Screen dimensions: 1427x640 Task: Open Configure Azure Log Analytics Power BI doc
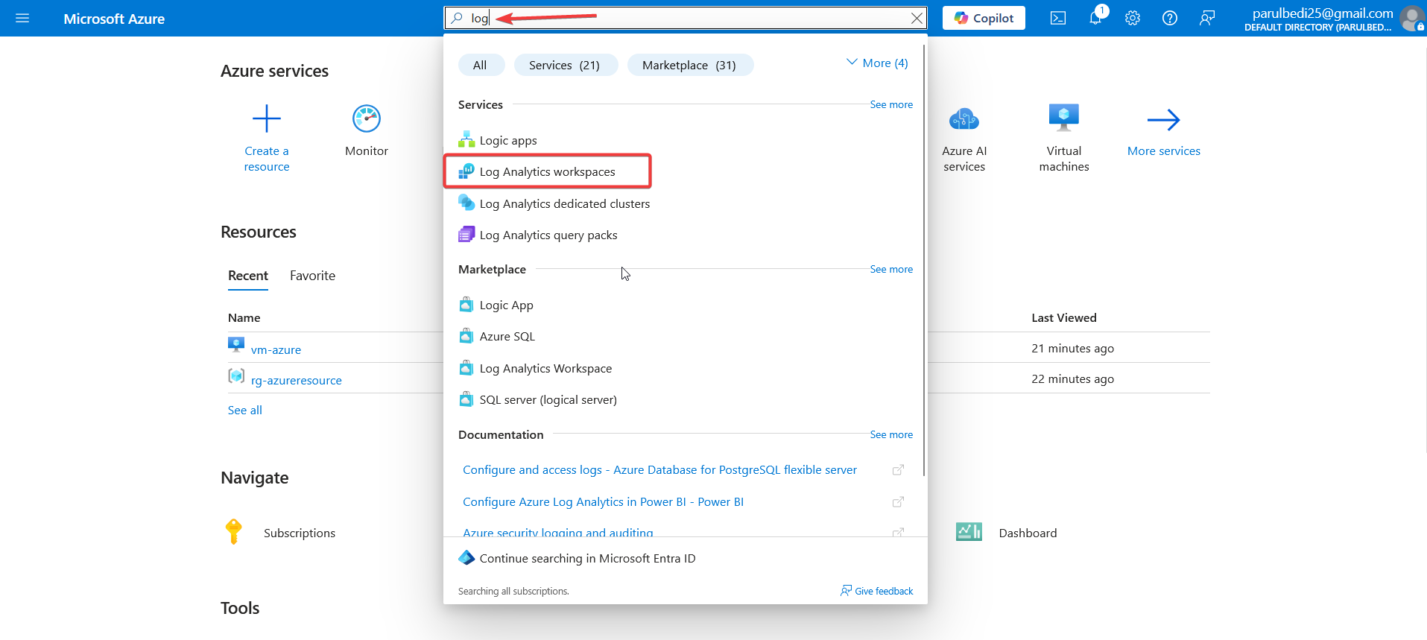pos(603,501)
